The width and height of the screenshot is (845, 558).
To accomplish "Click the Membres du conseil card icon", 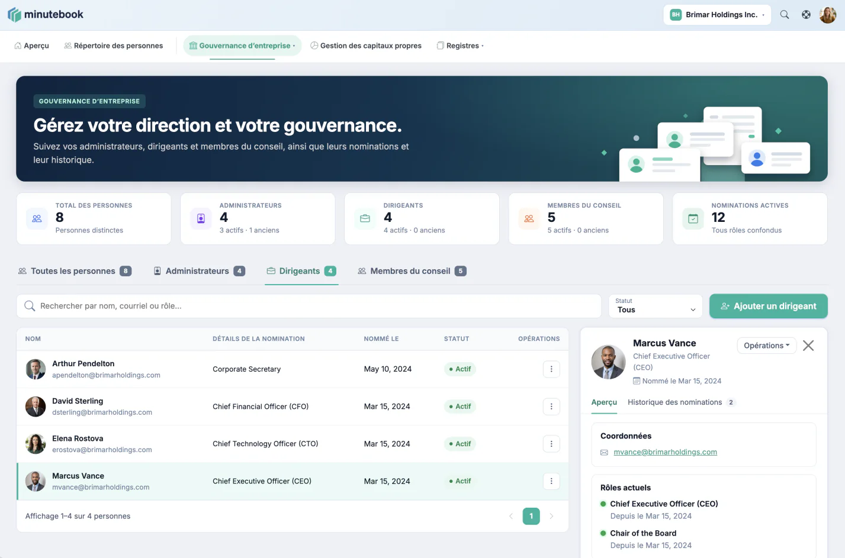I will (x=529, y=218).
